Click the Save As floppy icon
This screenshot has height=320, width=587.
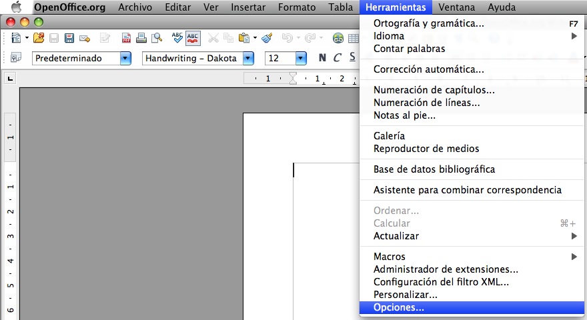pyautogui.click(x=69, y=38)
